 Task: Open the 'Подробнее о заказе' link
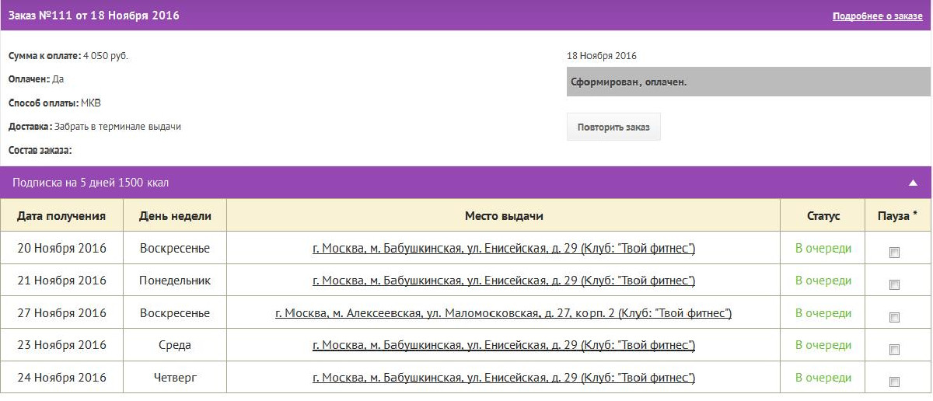[x=877, y=16]
